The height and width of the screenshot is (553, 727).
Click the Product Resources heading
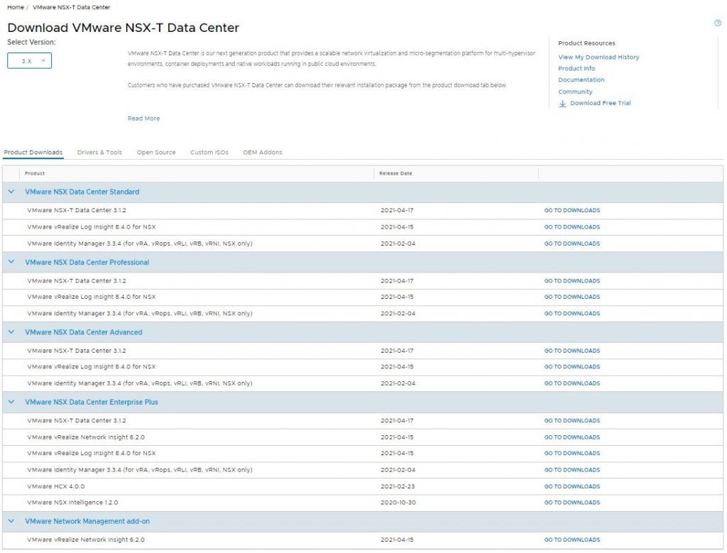pyautogui.click(x=586, y=43)
